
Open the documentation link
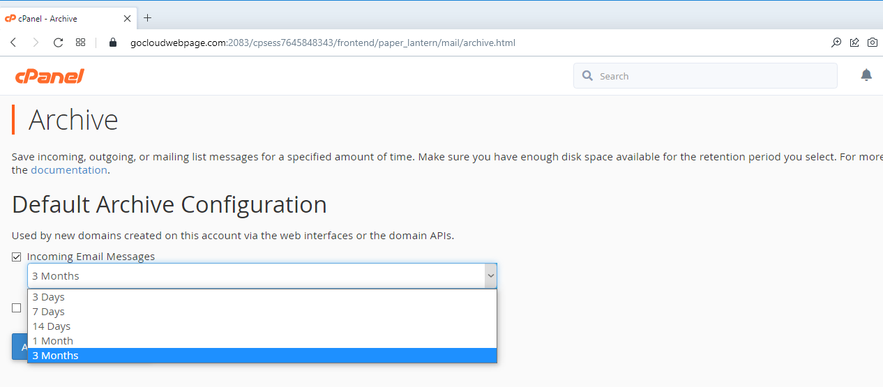(x=69, y=170)
